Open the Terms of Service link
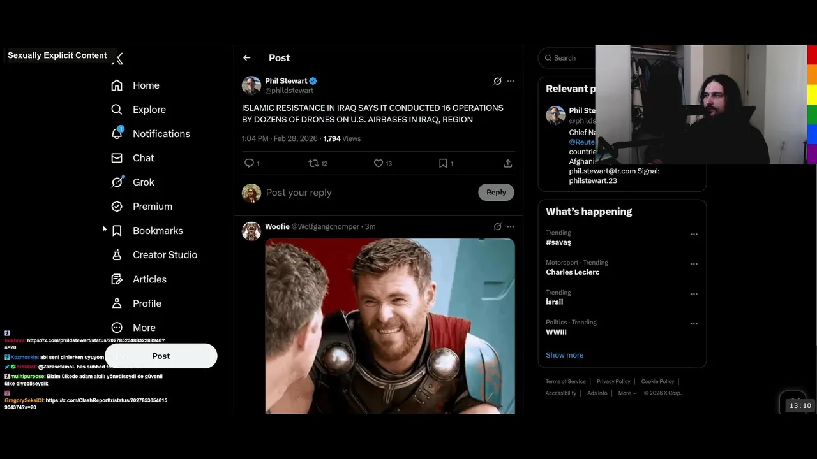The image size is (817, 459). (566, 382)
